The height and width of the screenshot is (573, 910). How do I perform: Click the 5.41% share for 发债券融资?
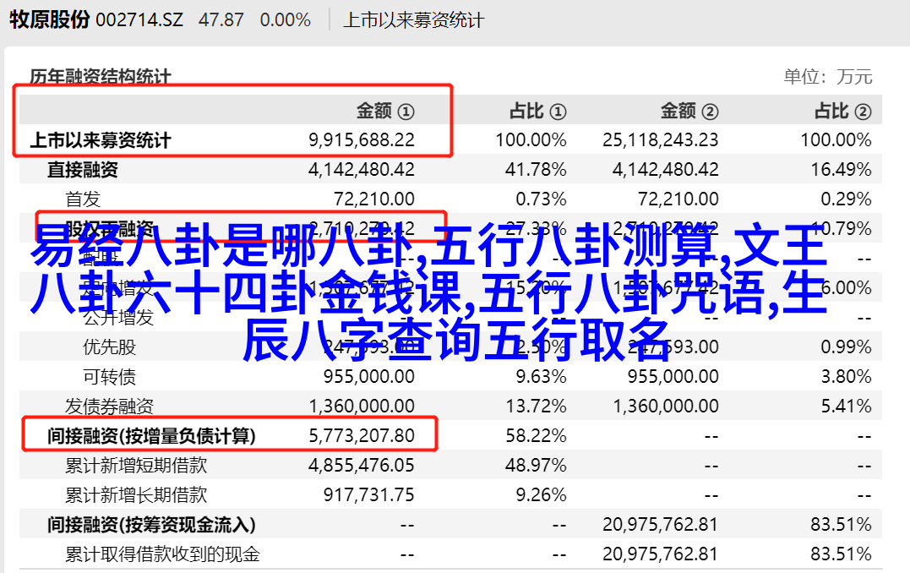(846, 407)
